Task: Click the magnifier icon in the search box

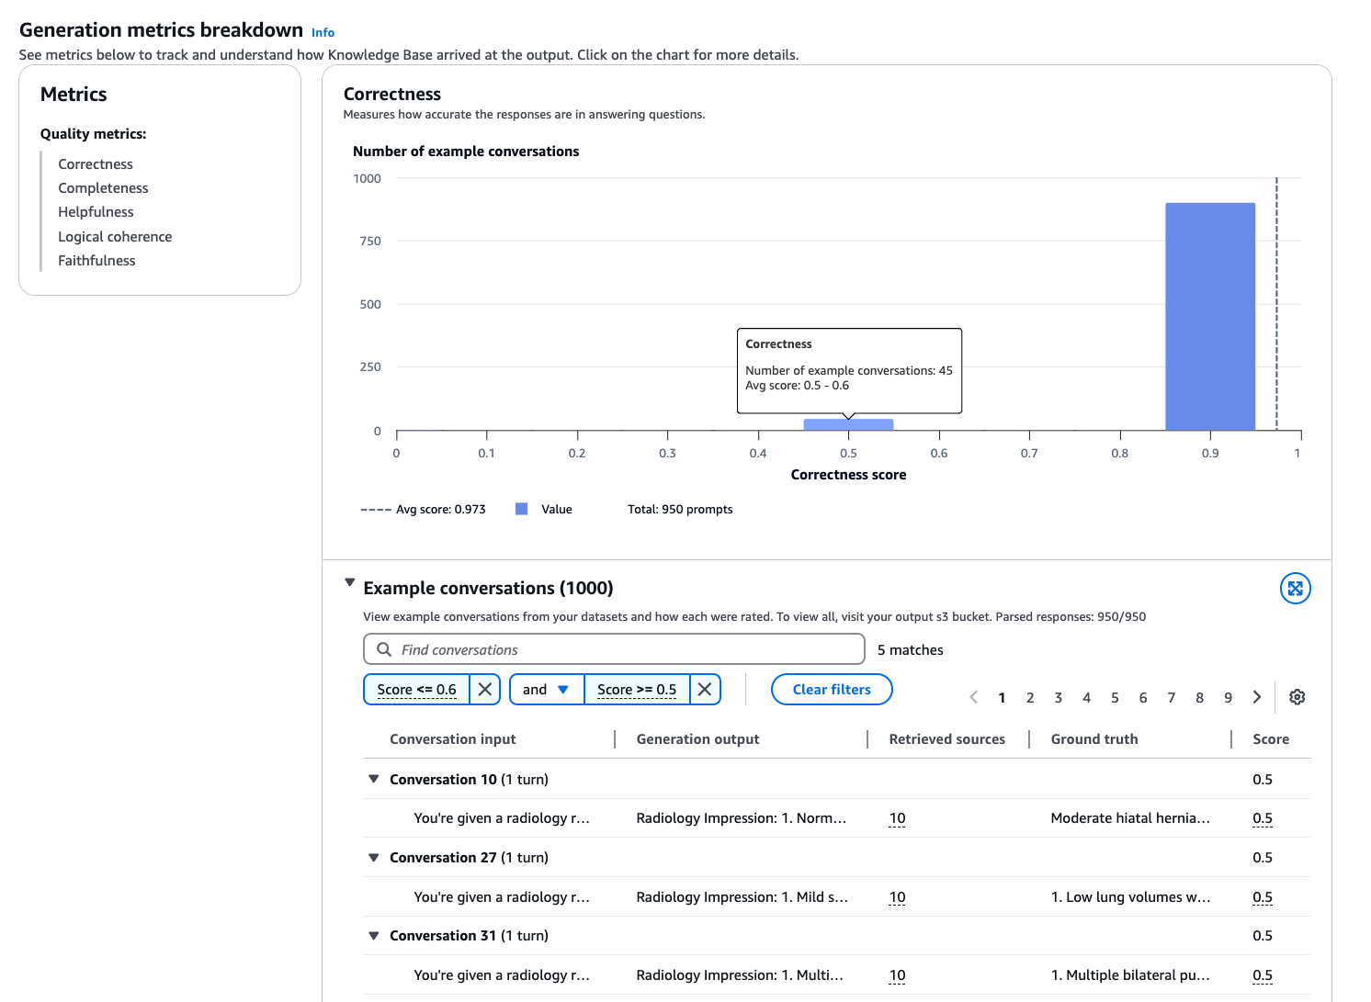Action: pos(384,649)
